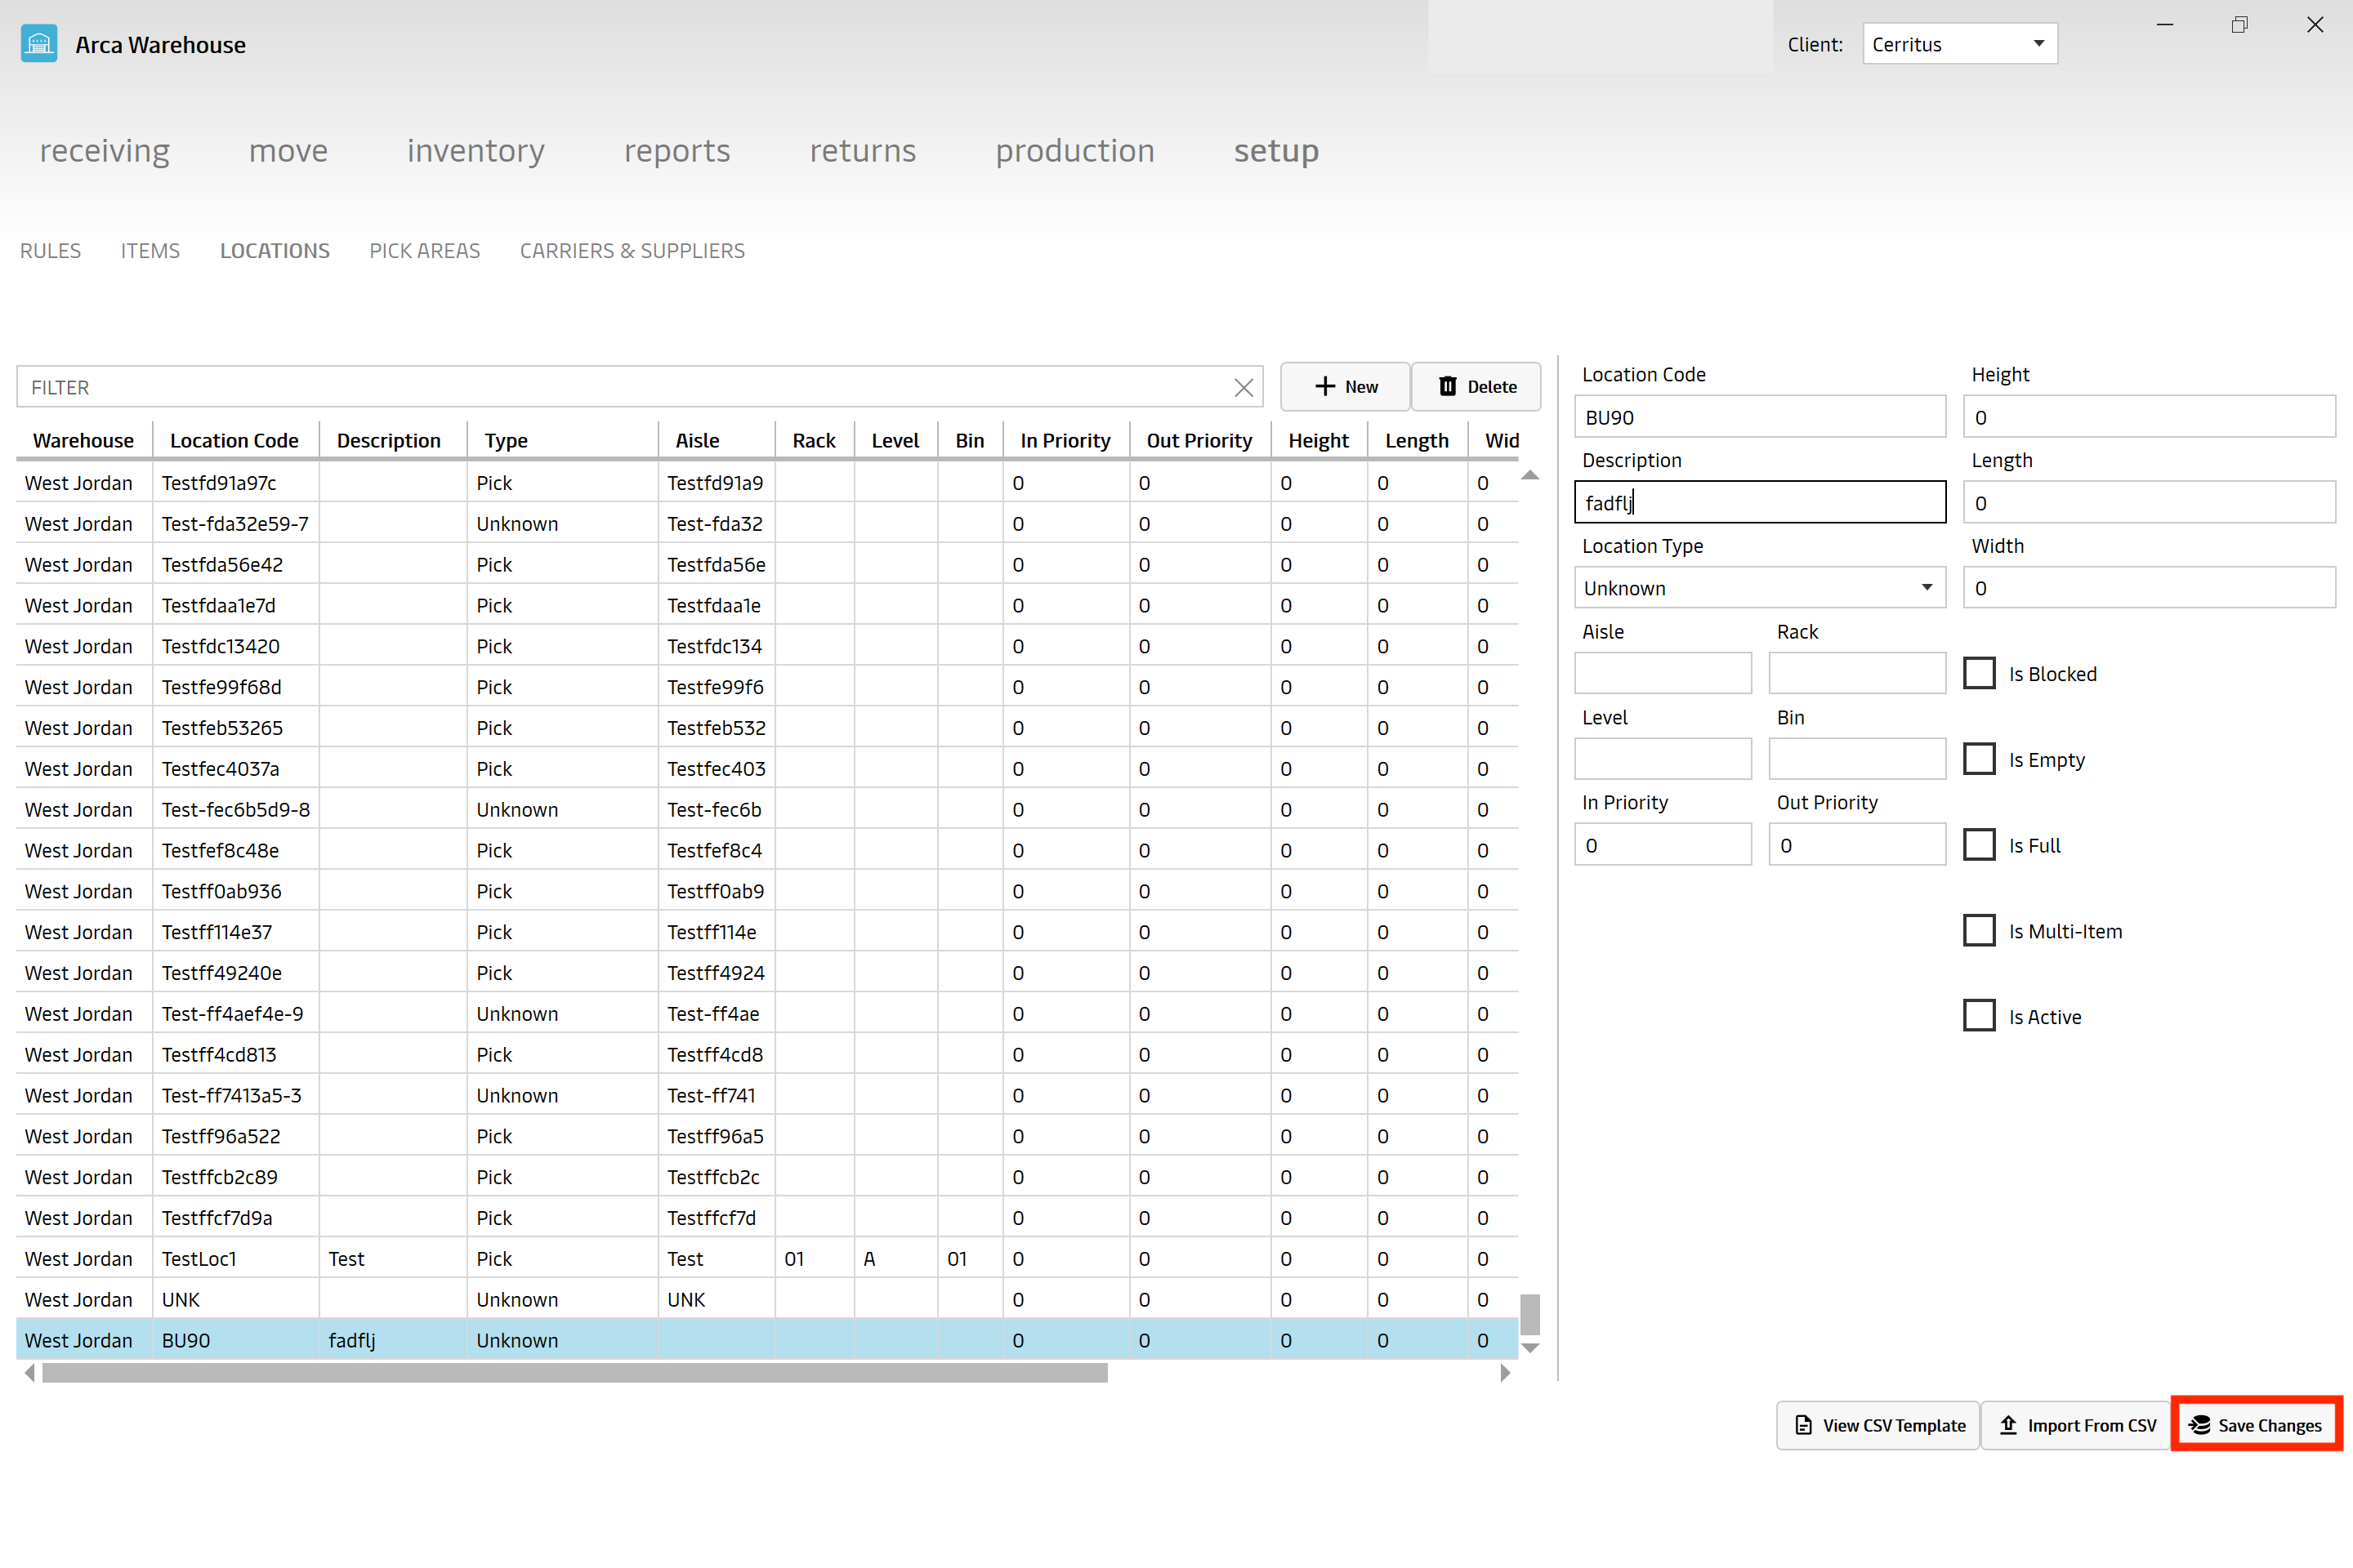Click the vertical scrollbar thumb of table
Viewport: 2353px width, 1568px height.
tap(1529, 1314)
